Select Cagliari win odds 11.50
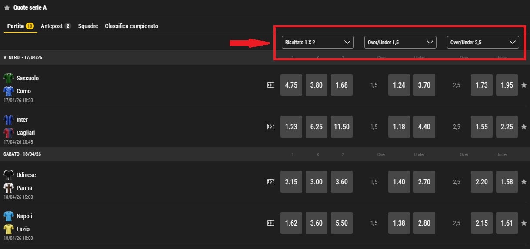The height and width of the screenshot is (249, 530). 342,127
